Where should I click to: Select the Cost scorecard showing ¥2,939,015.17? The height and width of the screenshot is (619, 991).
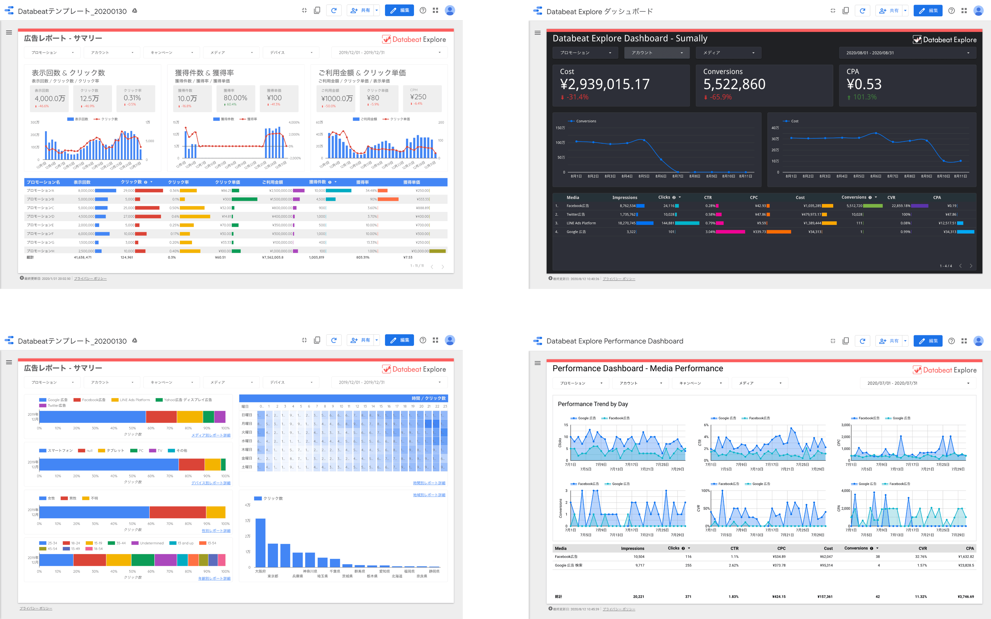[621, 86]
